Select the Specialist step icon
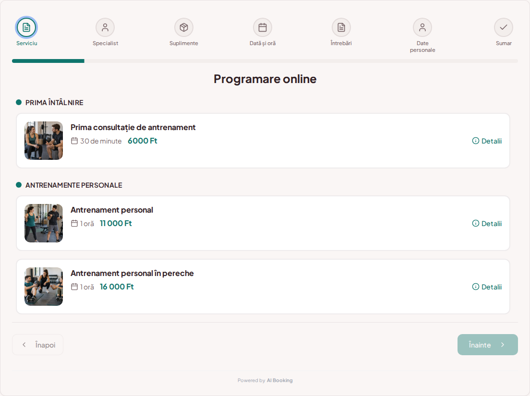The width and height of the screenshot is (530, 396). (105, 27)
